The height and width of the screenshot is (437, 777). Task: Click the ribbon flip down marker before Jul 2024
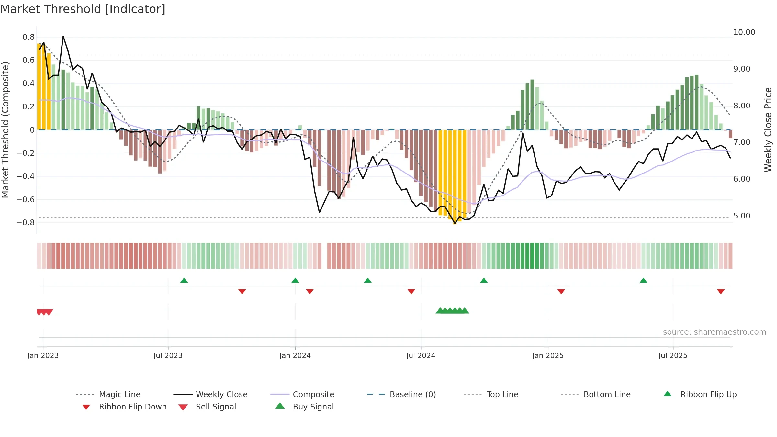pos(411,292)
